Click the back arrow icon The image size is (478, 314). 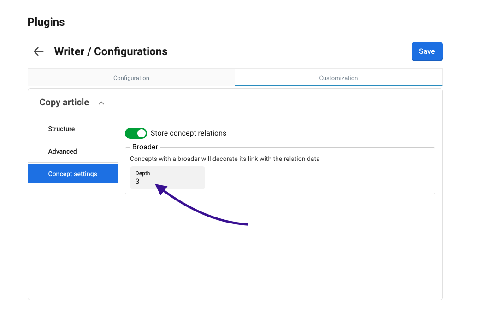39,51
